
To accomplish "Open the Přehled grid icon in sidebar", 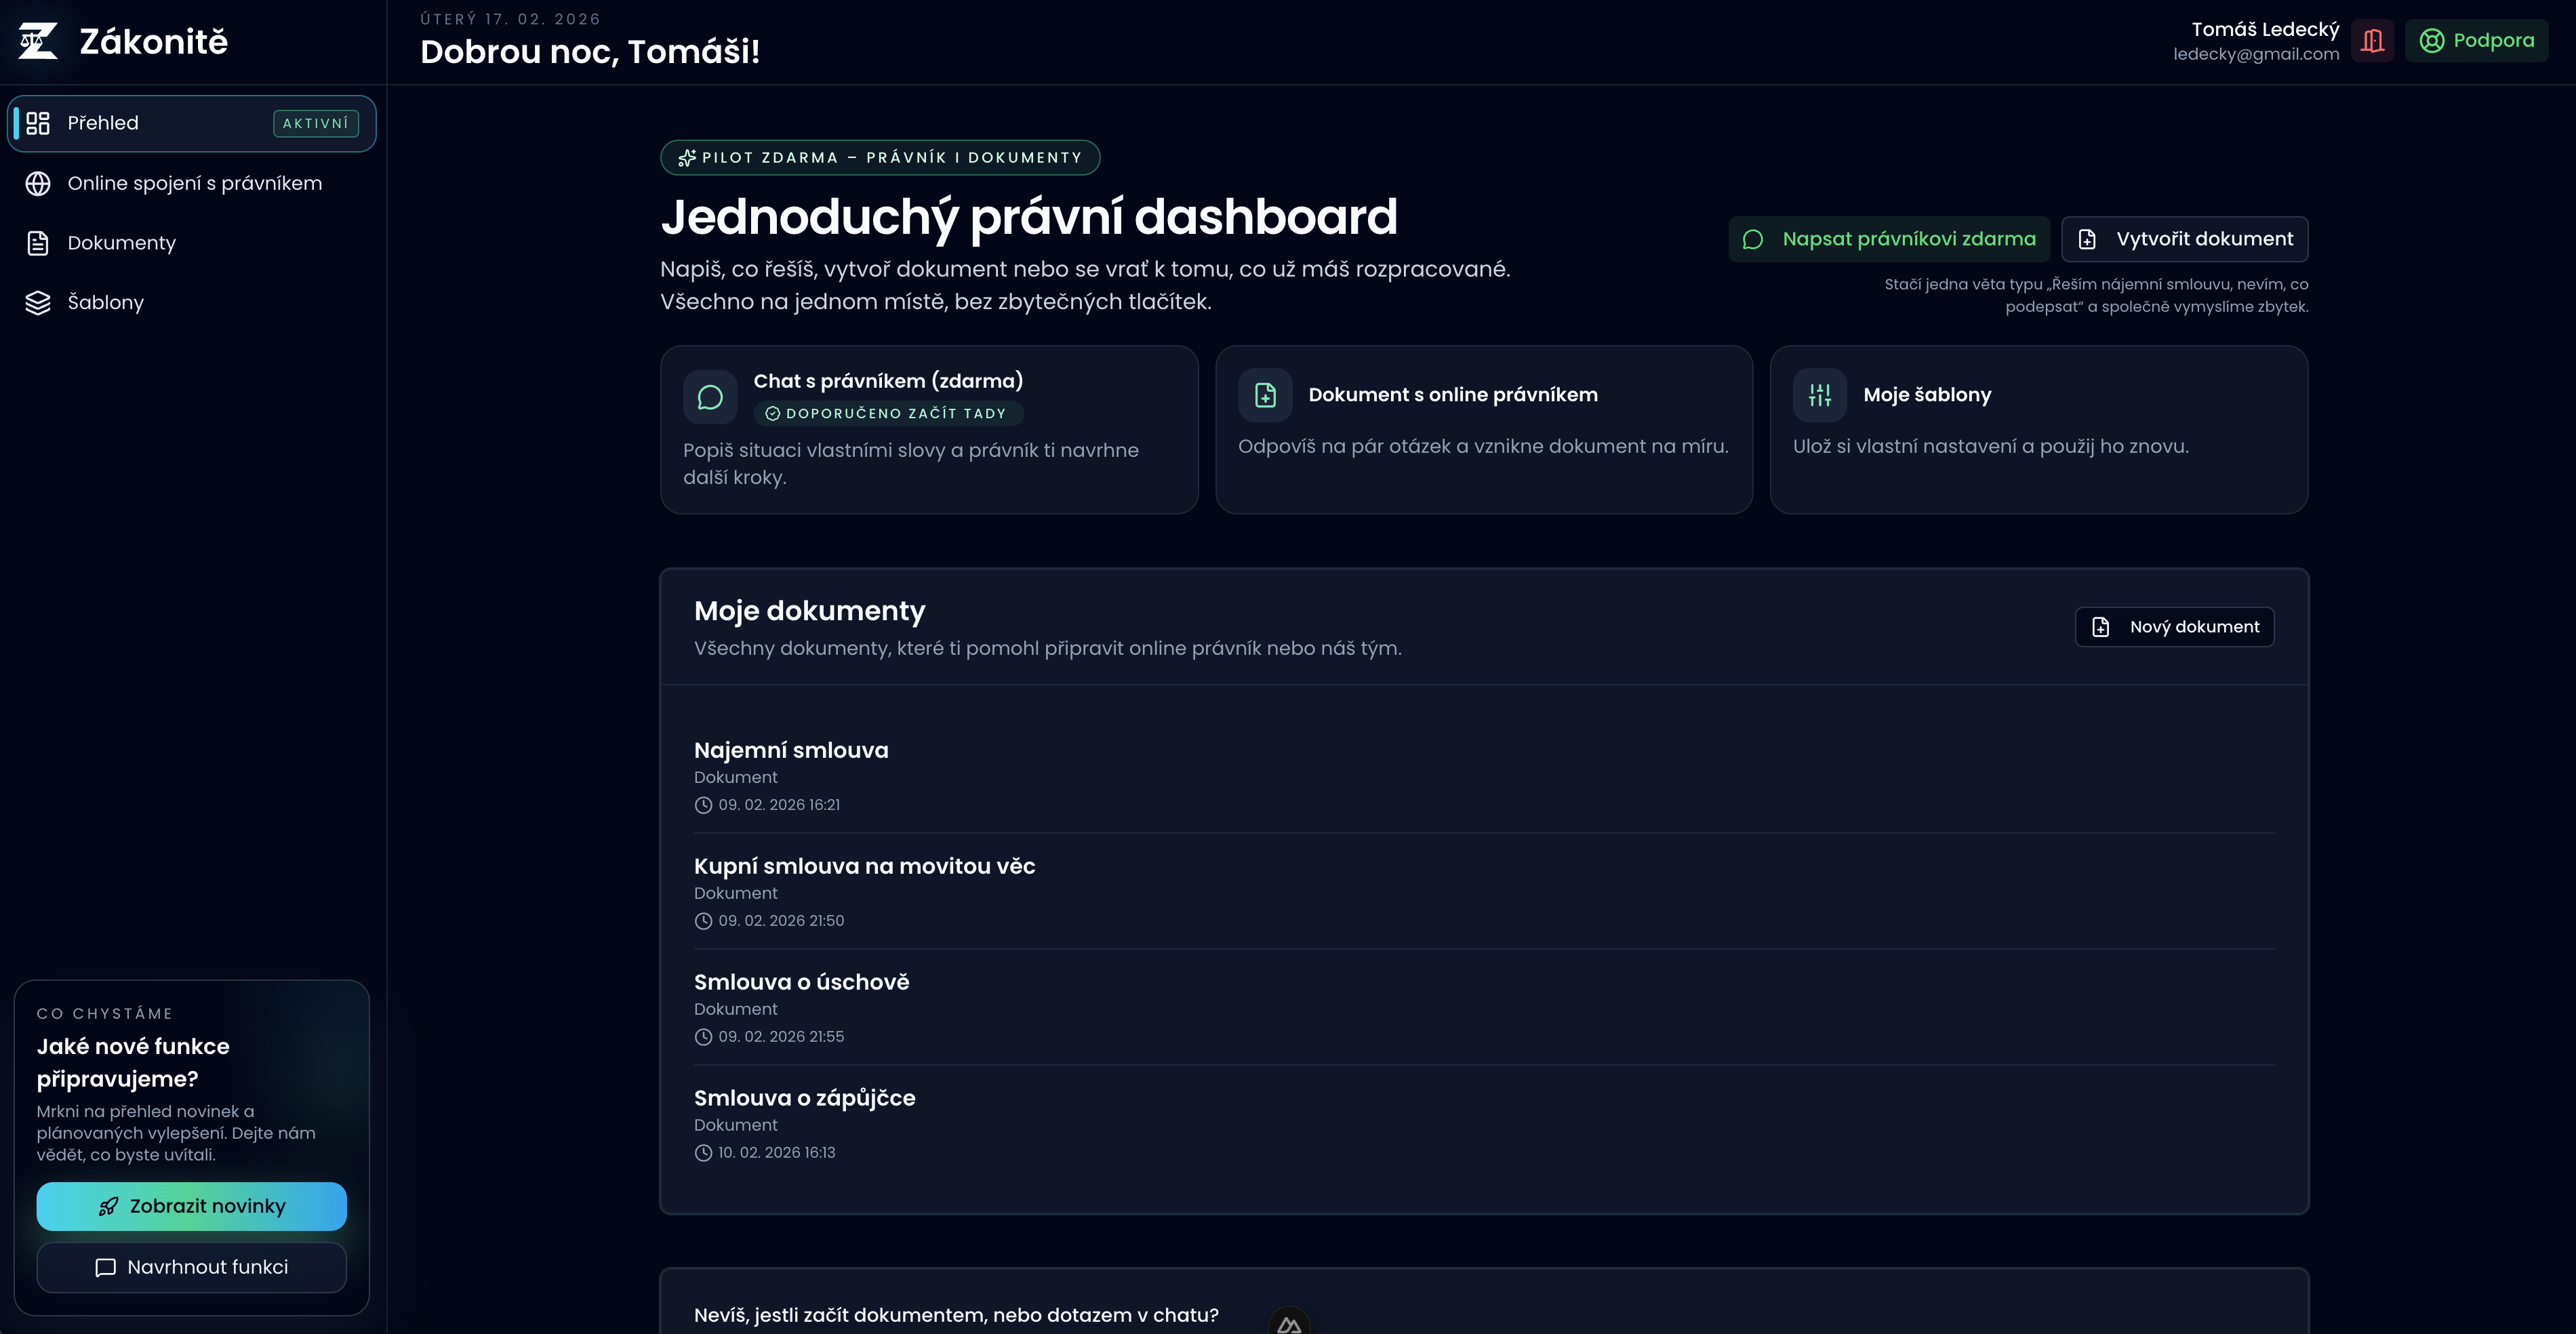I will click(x=38, y=123).
